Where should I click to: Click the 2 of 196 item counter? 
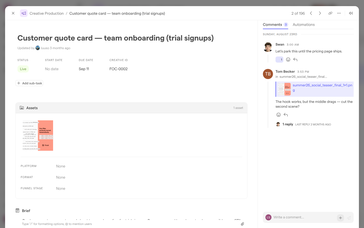(298, 13)
